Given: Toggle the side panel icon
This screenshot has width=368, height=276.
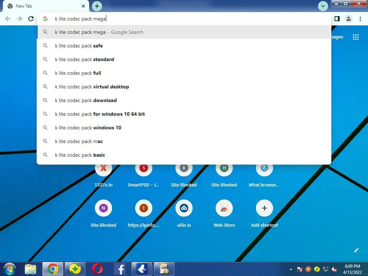Looking at the screenshot, I should coord(337,19).
